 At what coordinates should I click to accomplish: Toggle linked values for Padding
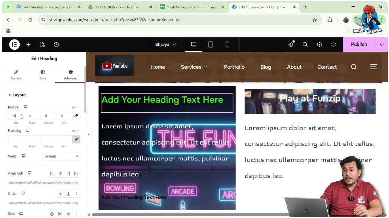[x=76, y=139]
